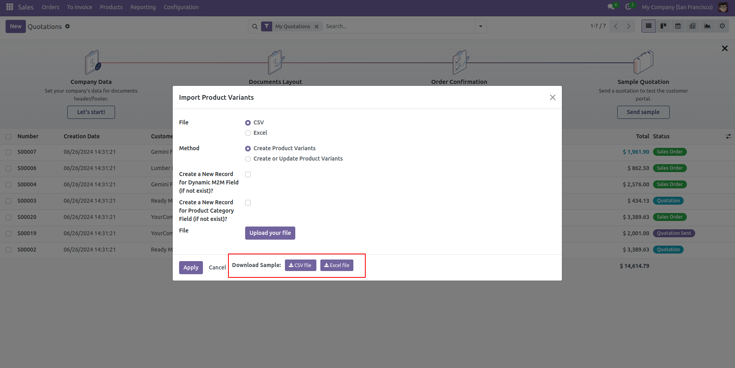Image resolution: width=735 pixels, height=368 pixels.
Task: Switch to the Kanban view
Action: [663, 26]
